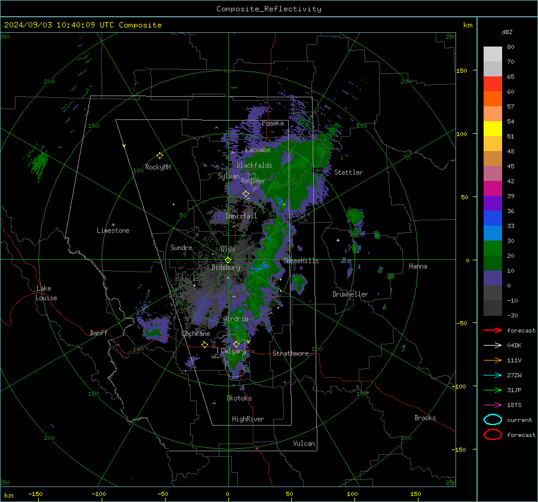Click the Innisfail city label
Screen dimensions: 538x502
[x=242, y=216]
